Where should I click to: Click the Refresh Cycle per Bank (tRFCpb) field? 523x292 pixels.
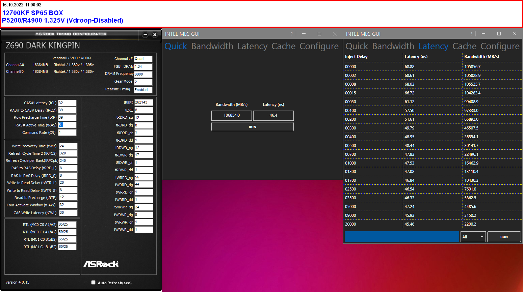(68, 161)
